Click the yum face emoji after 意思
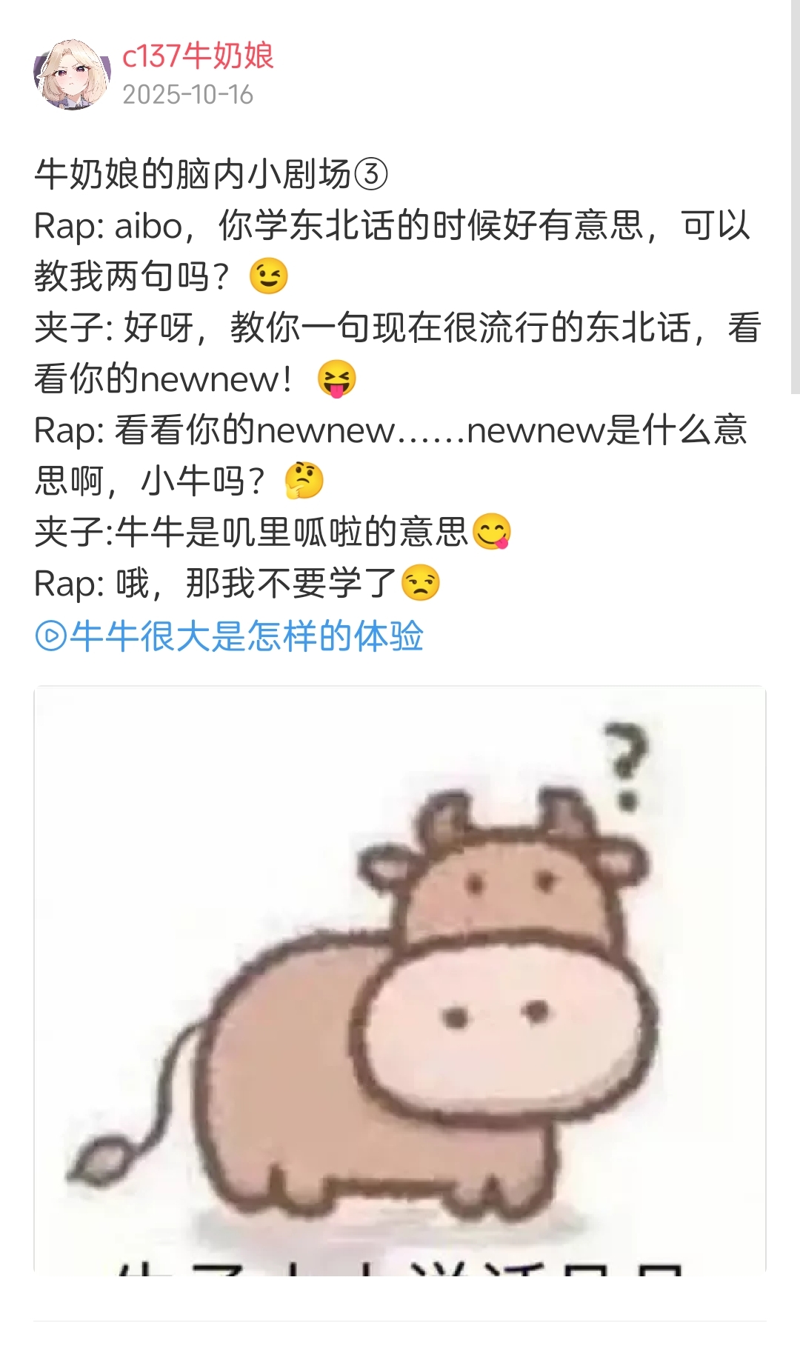This screenshot has height=1360, width=800. tap(492, 532)
